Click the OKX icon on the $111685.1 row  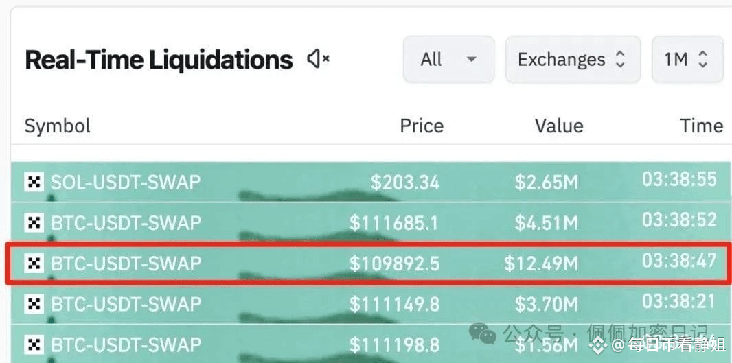tap(34, 222)
